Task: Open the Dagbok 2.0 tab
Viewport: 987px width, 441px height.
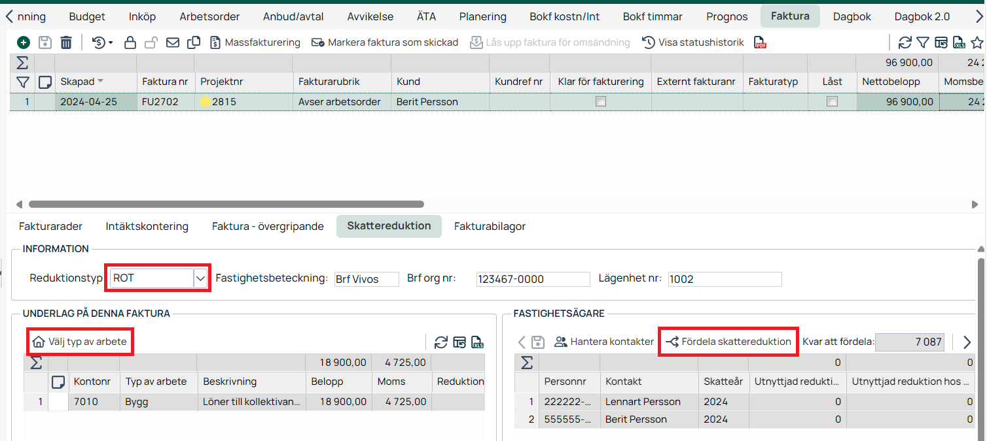Action: (x=921, y=16)
